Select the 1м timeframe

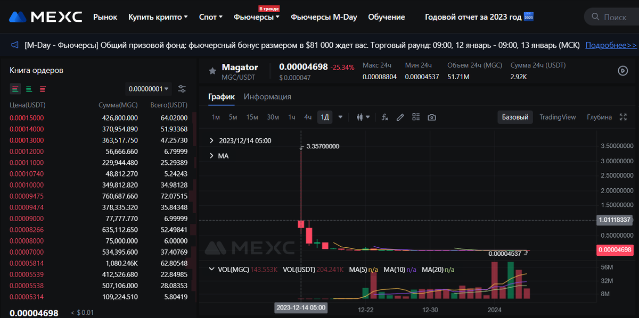216,117
